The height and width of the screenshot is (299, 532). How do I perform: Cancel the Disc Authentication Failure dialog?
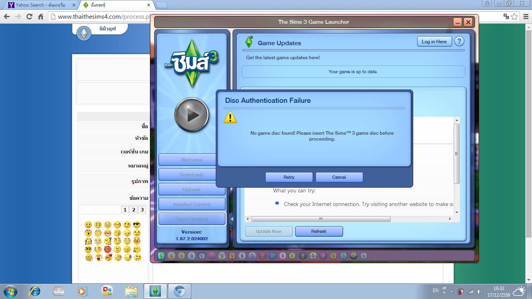[339, 177]
